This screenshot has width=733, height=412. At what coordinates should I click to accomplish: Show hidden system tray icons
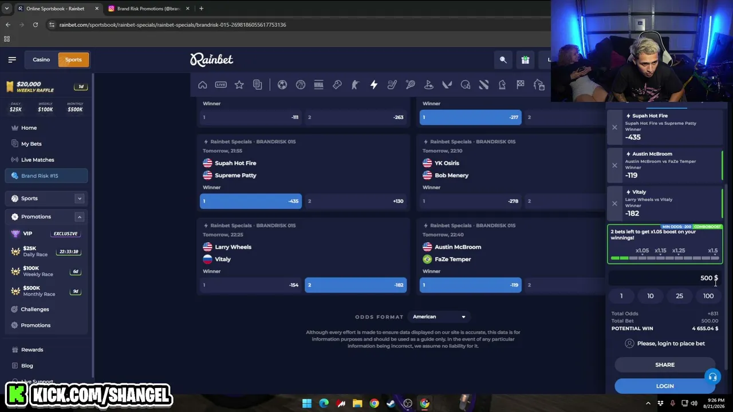(649, 403)
